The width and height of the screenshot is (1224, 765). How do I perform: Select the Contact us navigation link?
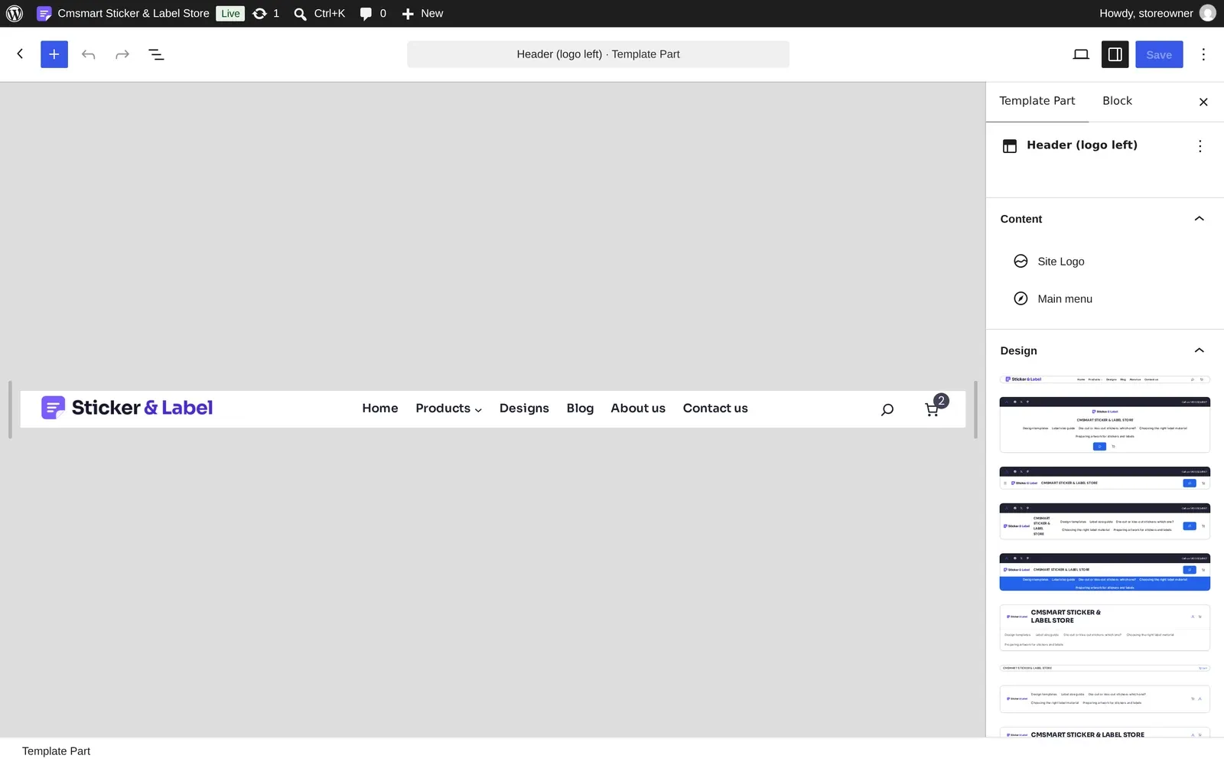pos(715,409)
